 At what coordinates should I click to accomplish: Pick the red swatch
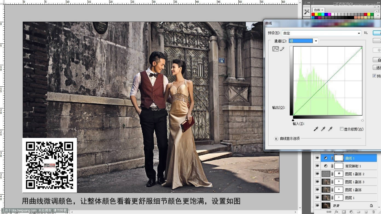[313, 15]
